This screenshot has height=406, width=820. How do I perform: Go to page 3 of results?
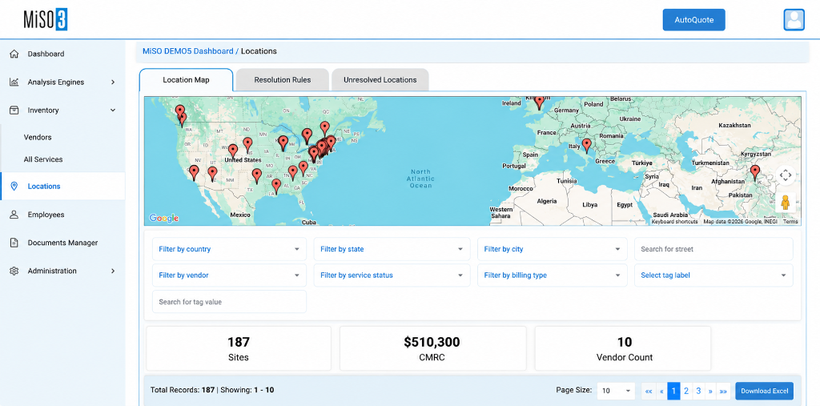(698, 391)
